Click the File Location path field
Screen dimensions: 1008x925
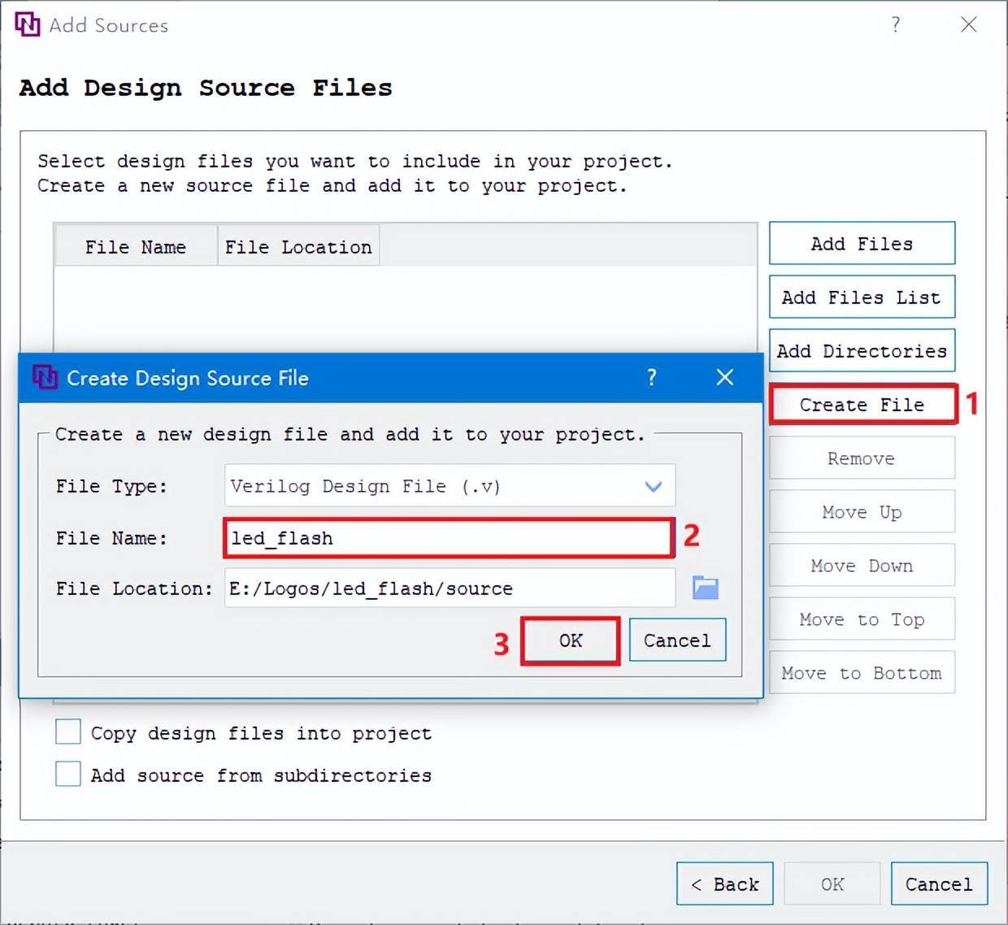[x=450, y=588]
